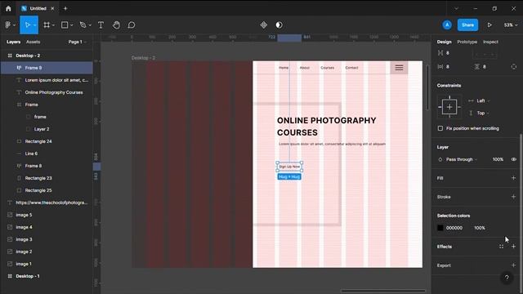Image resolution: width=523 pixels, height=294 pixels.
Task: Add a new tab with plus icon
Action: click(65, 8)
